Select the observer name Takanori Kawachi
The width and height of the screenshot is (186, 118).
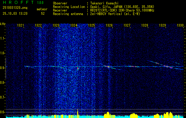click(104, 3)
